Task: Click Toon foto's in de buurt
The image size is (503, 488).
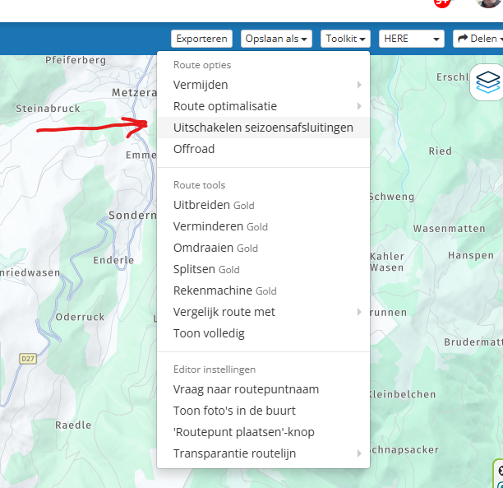Action: click(x=234, y=411)
